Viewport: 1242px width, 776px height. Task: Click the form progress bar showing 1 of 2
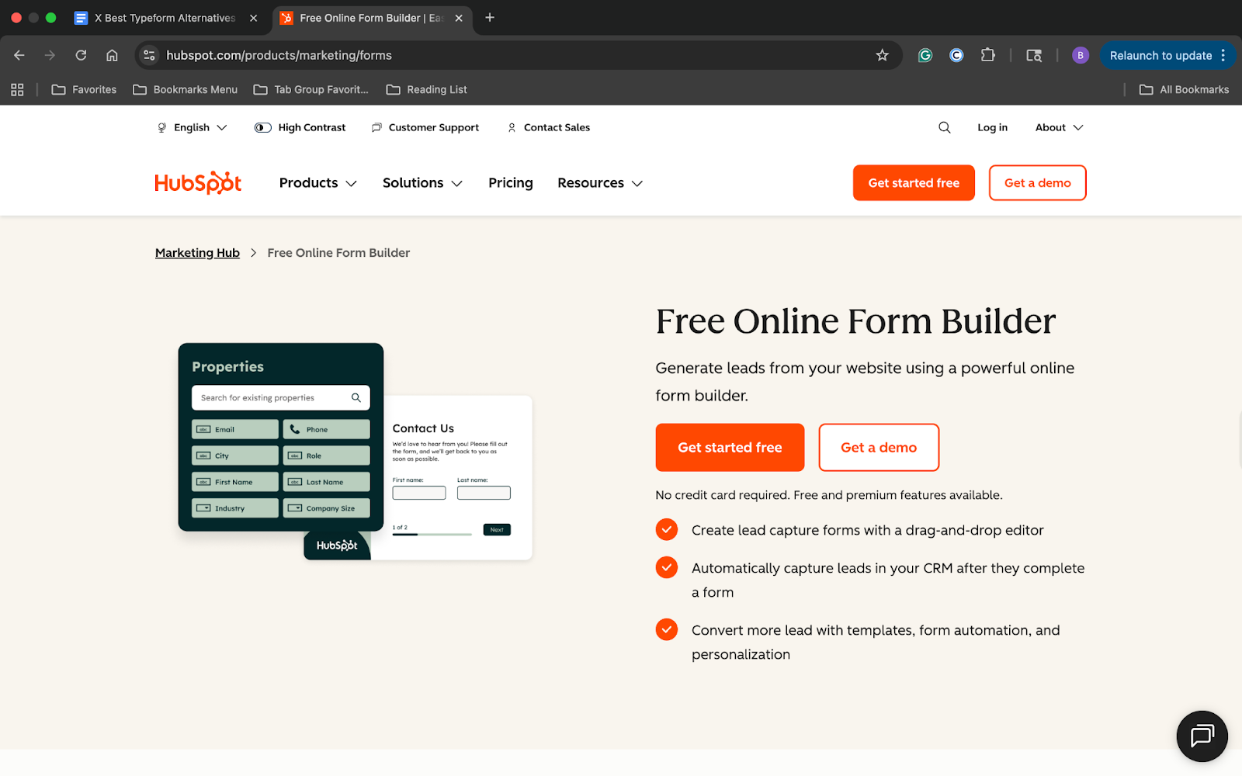[432, 533]
